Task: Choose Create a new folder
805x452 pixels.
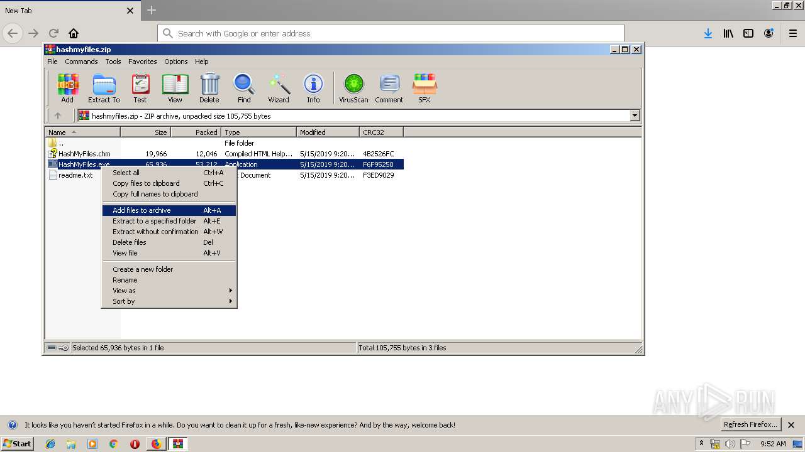Action: point(169,269)
